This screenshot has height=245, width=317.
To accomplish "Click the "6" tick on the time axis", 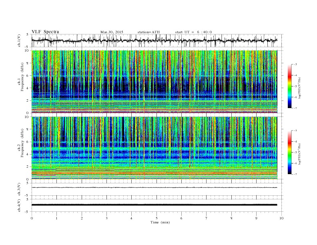I will tap(181, 218).
